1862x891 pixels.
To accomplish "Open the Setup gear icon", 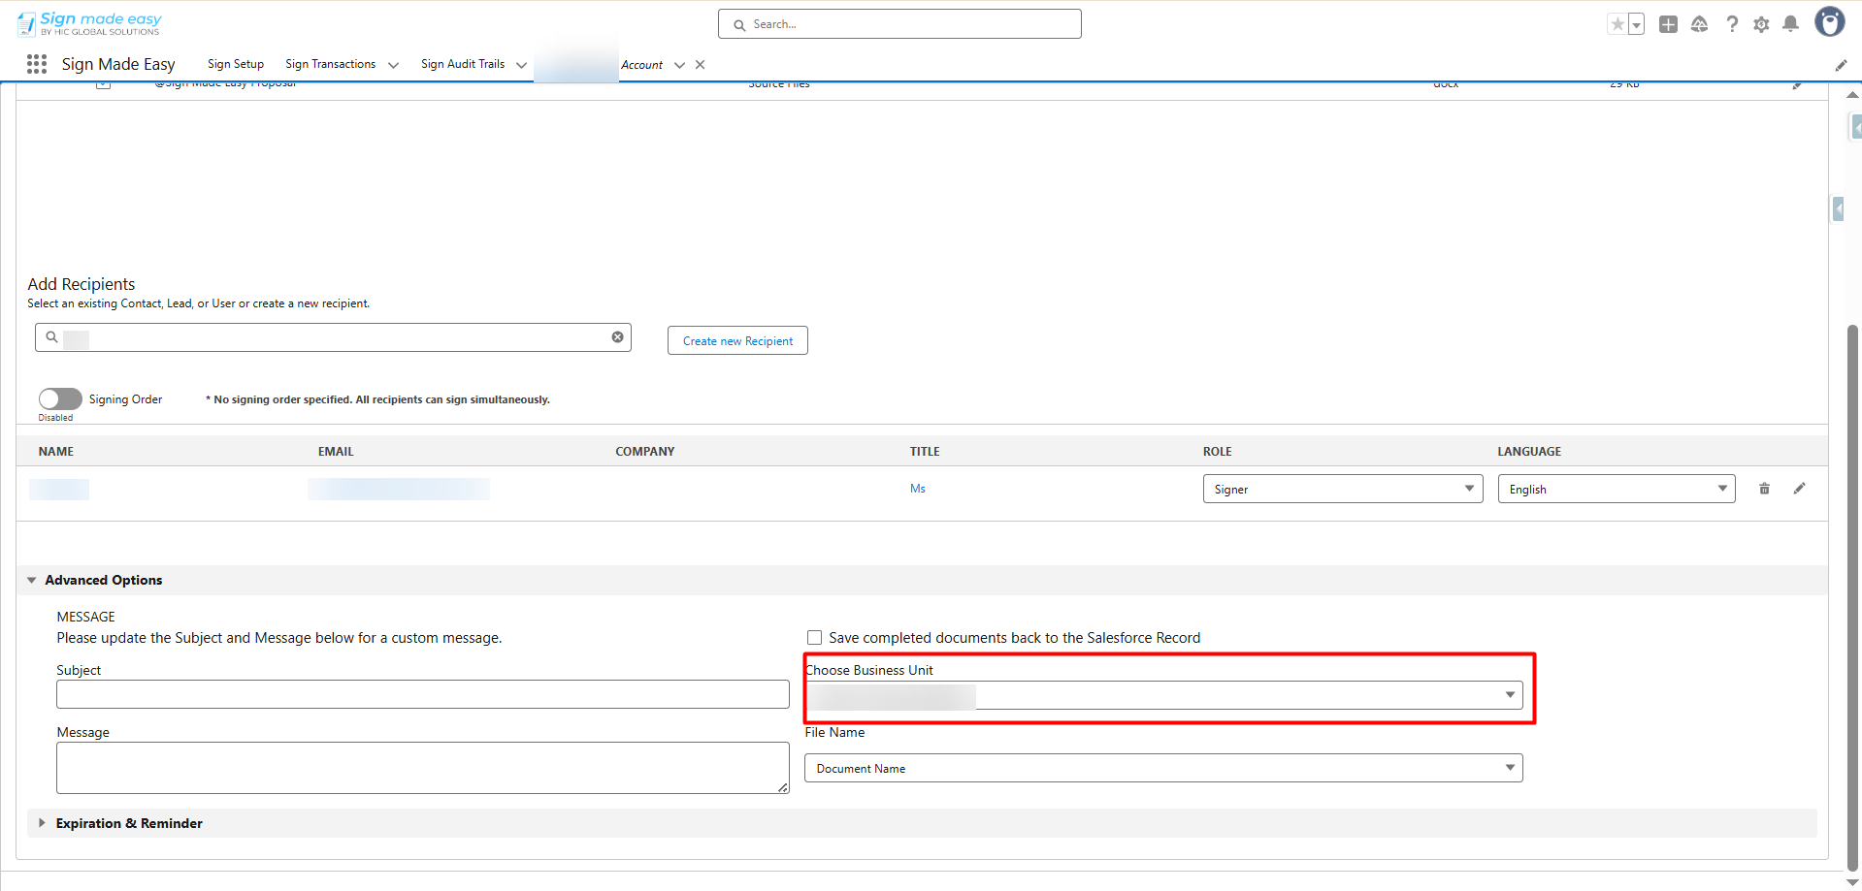I will point(1761,25).
